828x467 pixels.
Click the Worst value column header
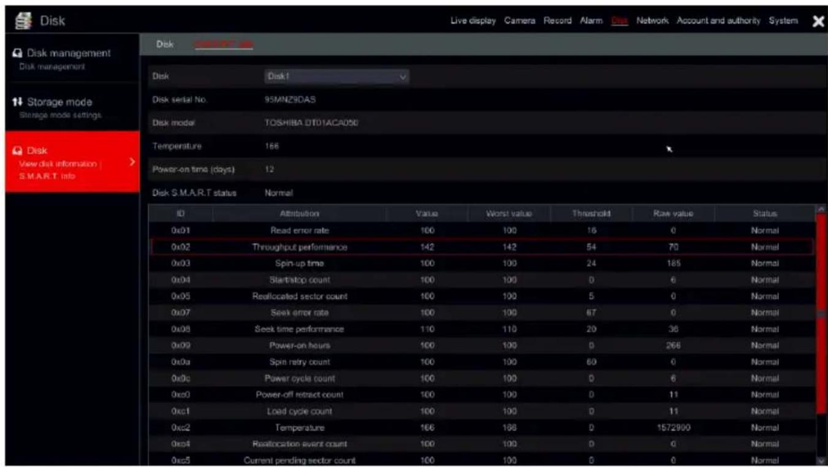[509, 213]
